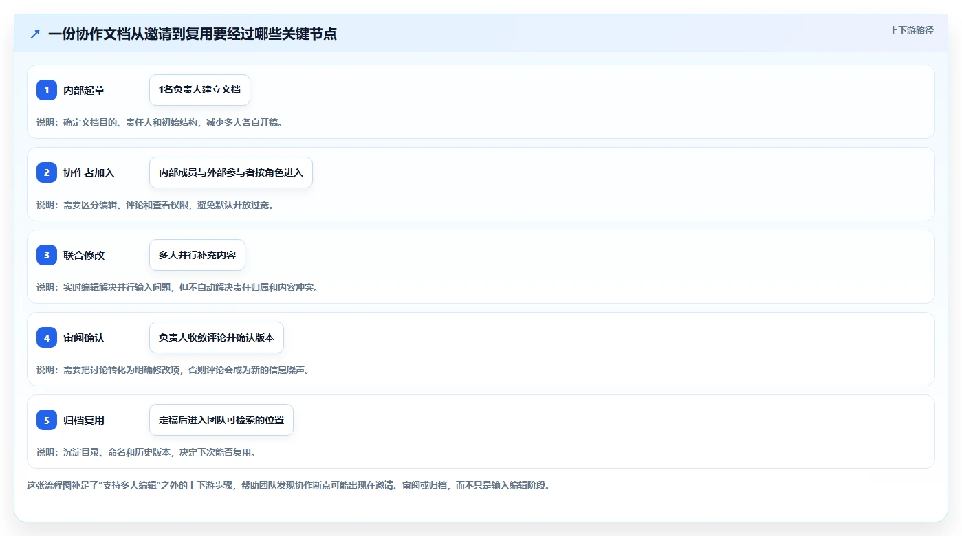
Task: Click the description starting 沉淀目录
Action: pos(146,452)
